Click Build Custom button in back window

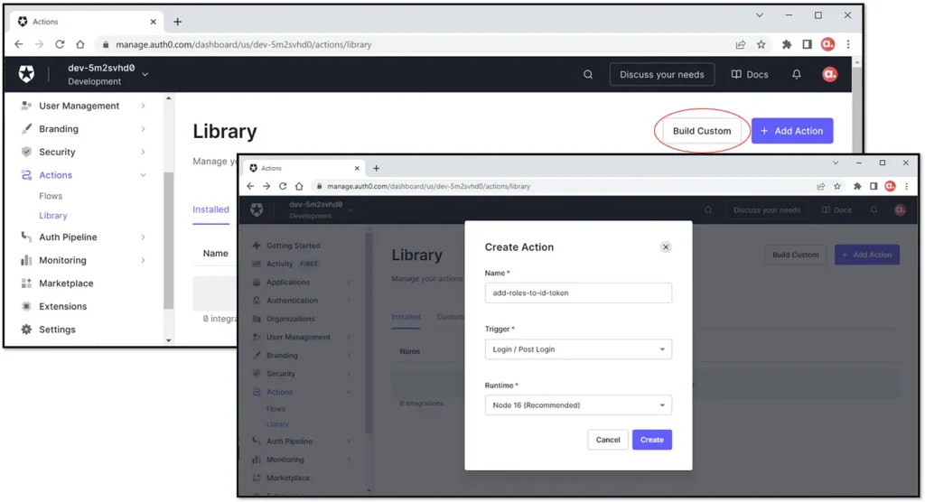pos(702,131)
